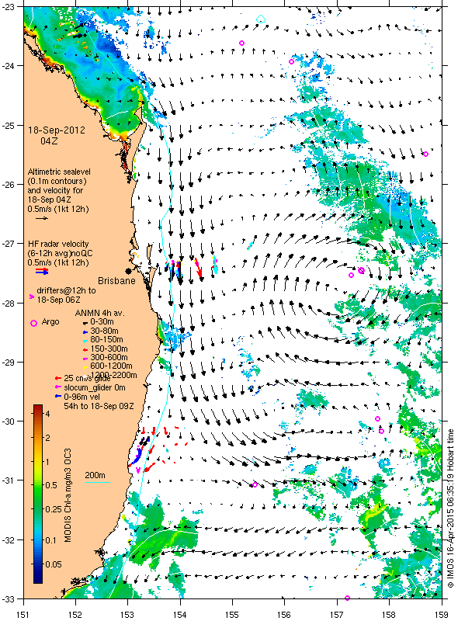Screen dimensions: 458x621
Task: Click the '155' longitude axis label
Action: (232, 614)
